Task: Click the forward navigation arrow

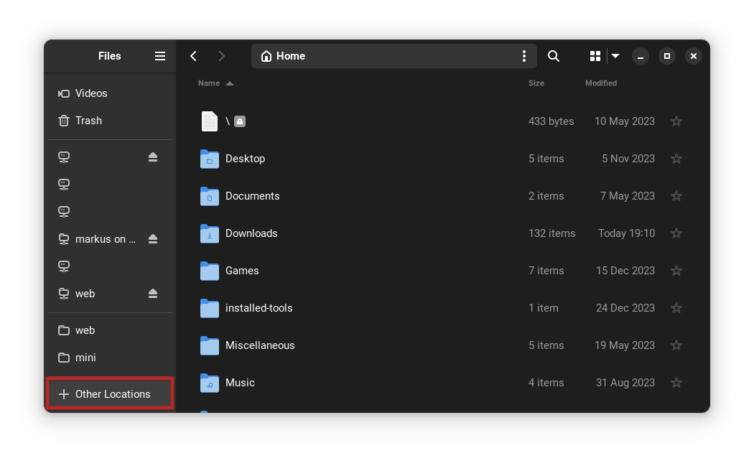Action: (222, 55)
